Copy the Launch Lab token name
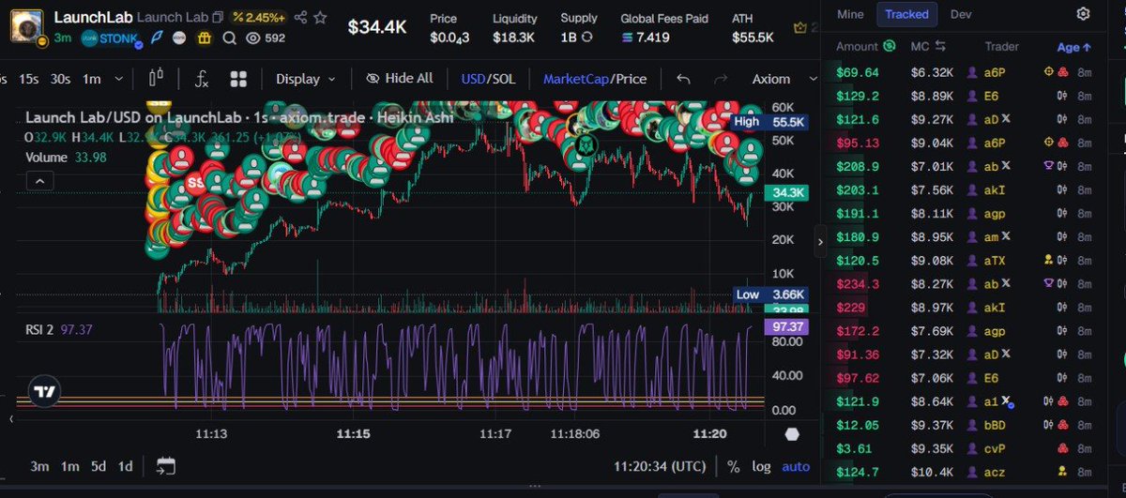 coord(218,18)
